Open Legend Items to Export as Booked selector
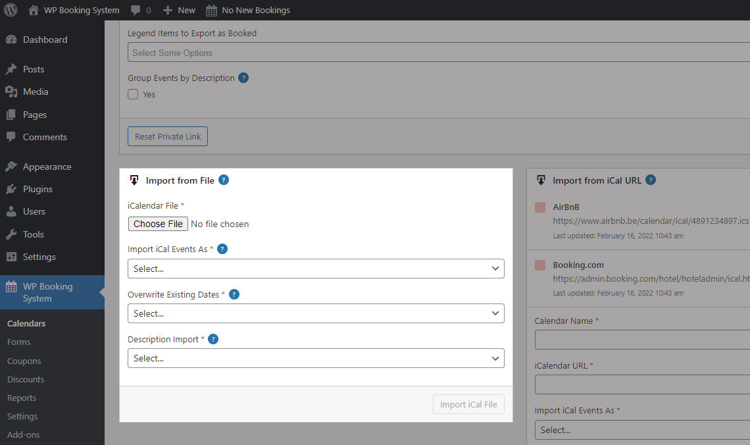 [x=439, y=52]
